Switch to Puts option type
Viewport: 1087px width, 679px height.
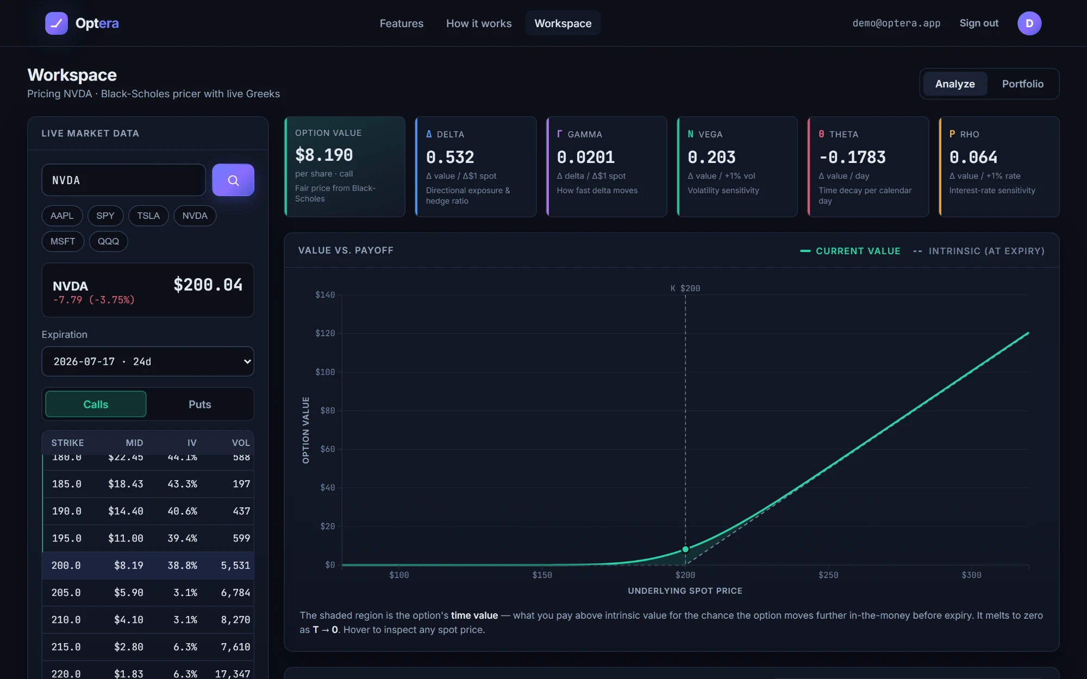point(199,404)
